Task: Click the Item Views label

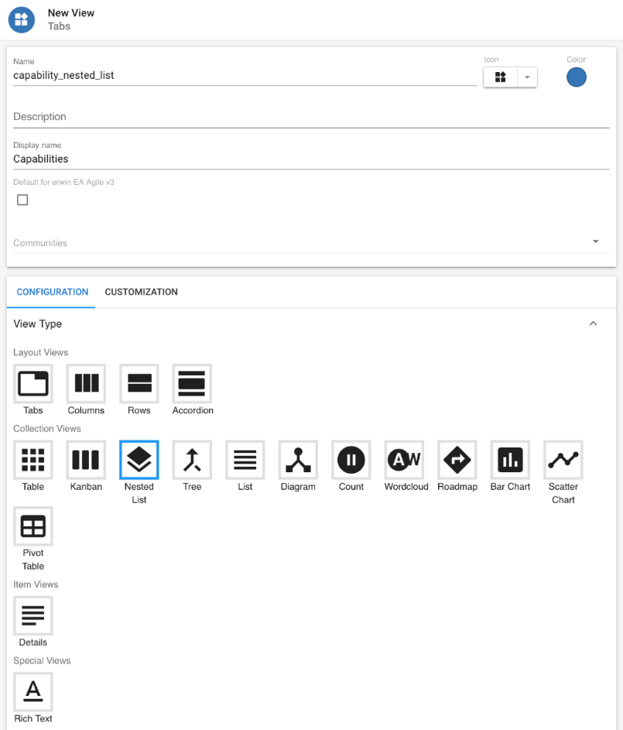Action: 36,584
